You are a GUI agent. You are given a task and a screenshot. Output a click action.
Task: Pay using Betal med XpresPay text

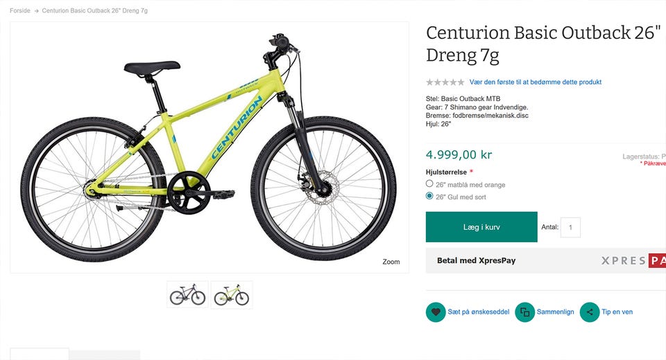tap(476, 261)
